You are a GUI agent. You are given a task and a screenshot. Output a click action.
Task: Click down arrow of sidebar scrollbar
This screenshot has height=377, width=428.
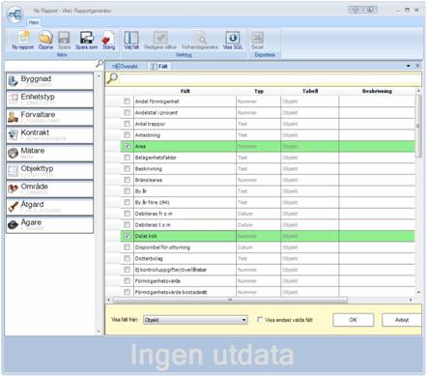pos(99,332)
